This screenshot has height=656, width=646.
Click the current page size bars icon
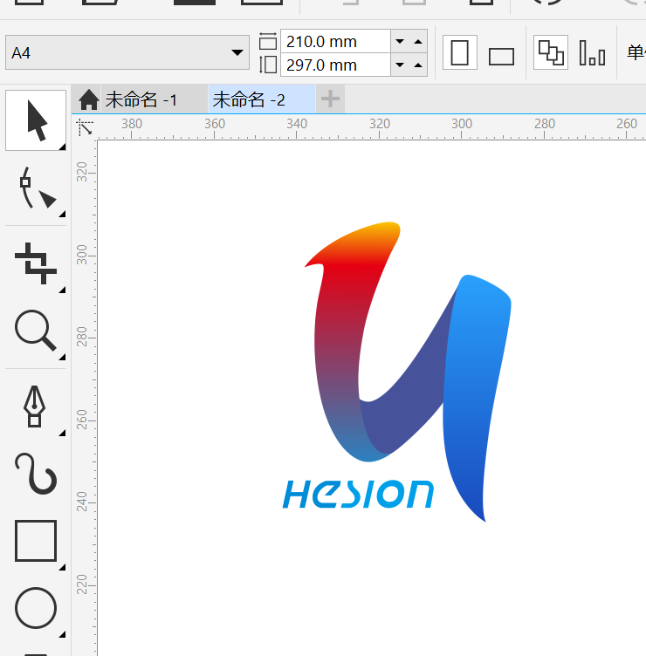[592, 52]
